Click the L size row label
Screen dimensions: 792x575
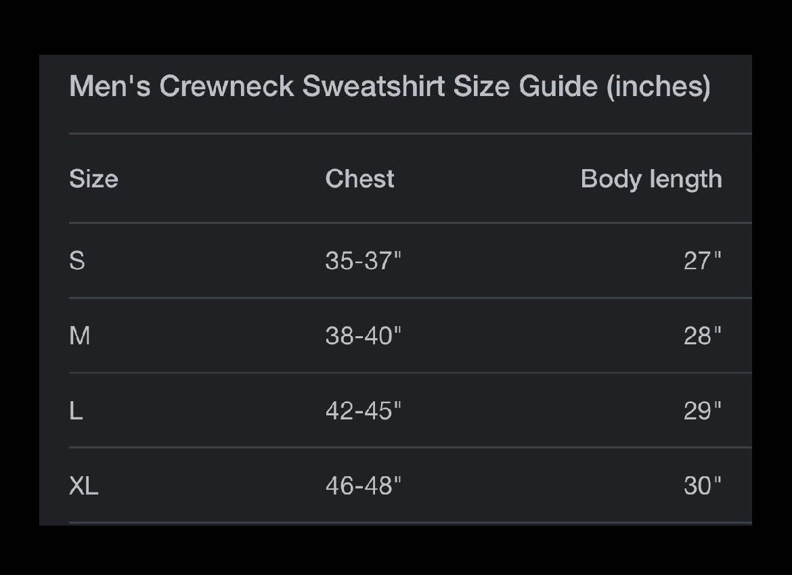76,411
